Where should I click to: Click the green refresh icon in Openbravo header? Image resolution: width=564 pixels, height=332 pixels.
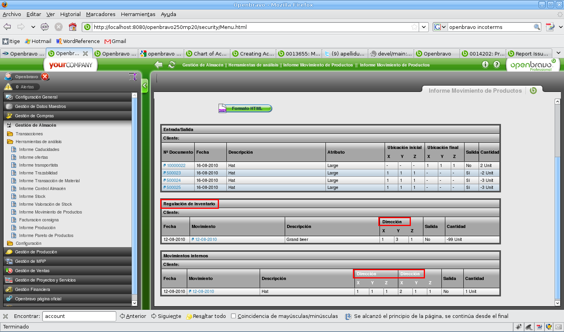click(x=172, y=65)
